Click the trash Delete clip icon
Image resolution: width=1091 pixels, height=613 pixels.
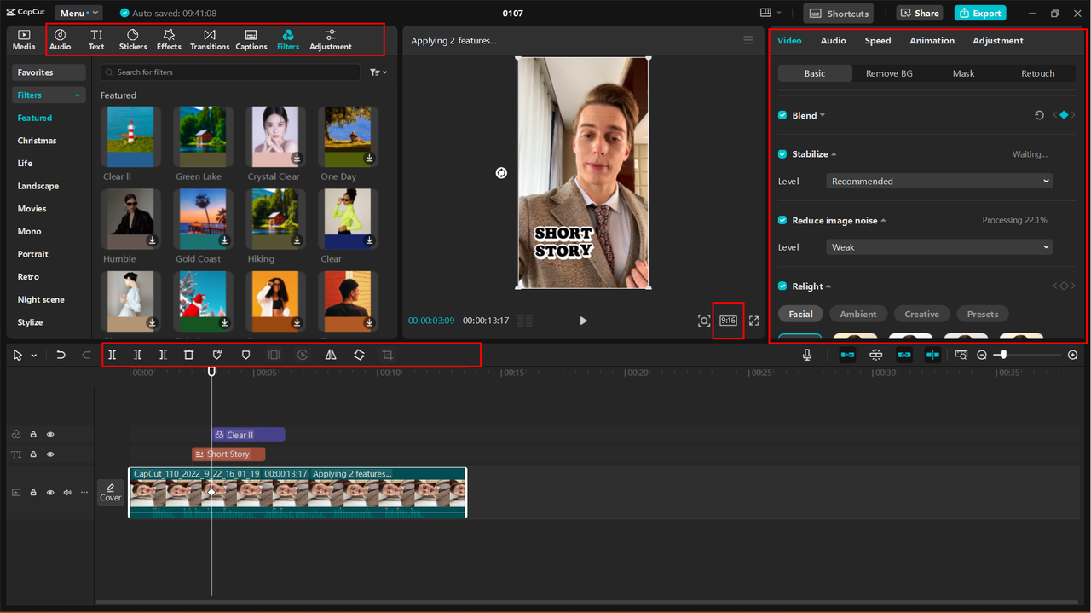189,355
